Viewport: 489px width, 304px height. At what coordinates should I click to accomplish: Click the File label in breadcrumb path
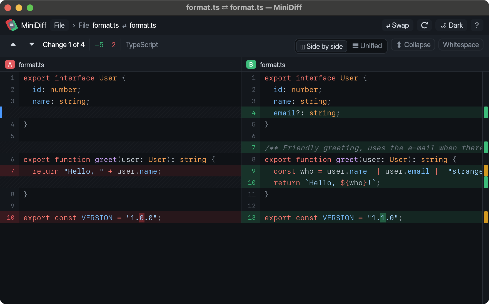84,26
